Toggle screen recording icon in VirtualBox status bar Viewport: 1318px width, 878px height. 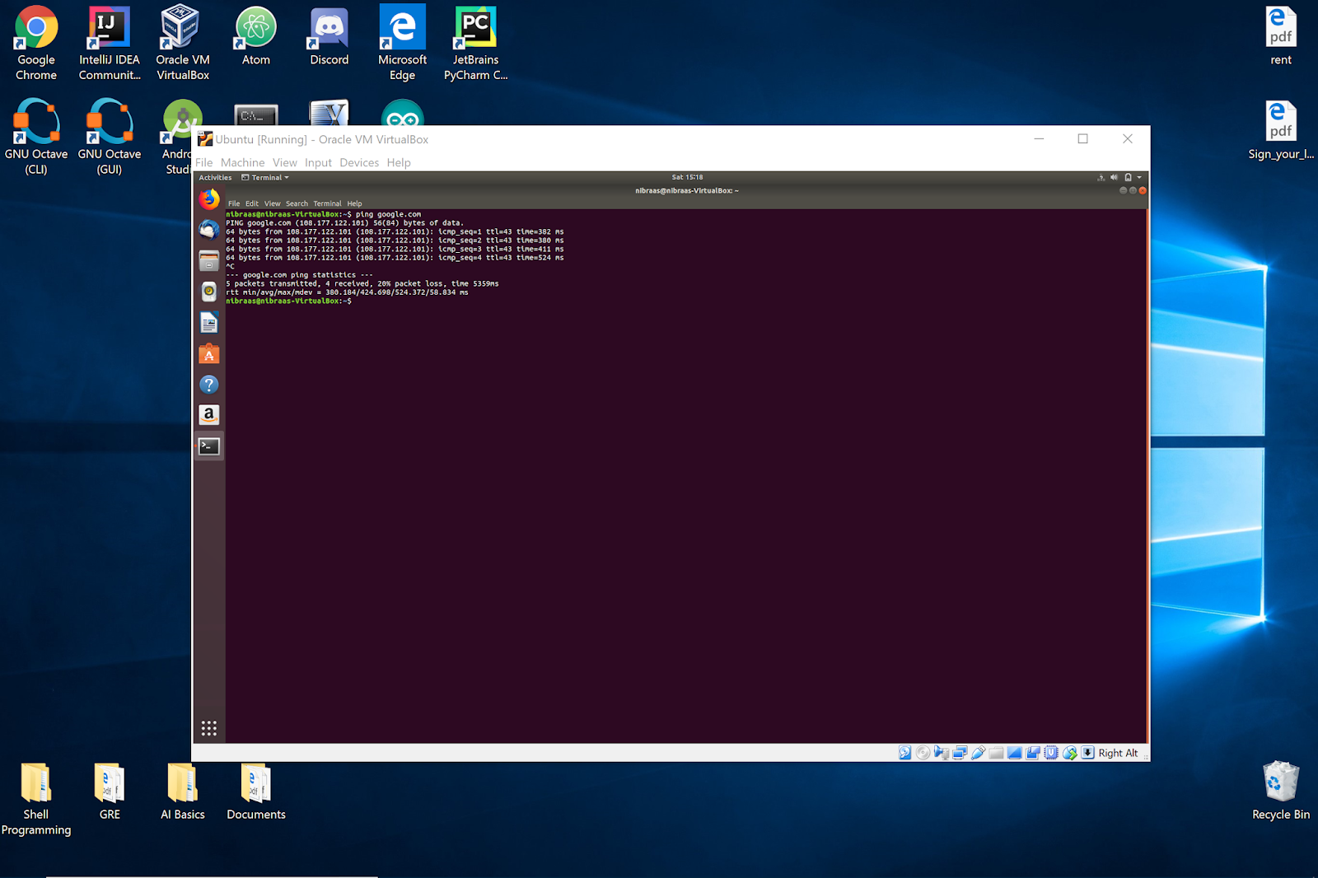[1033, 752]
